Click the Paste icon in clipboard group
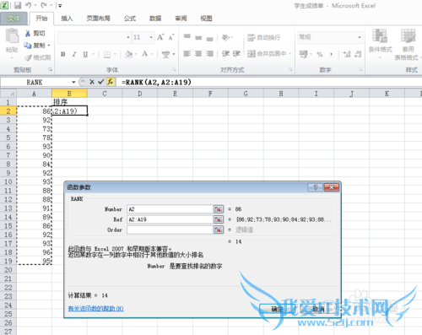This screenshot has width=422, height=335. click(x=12, y=36)
